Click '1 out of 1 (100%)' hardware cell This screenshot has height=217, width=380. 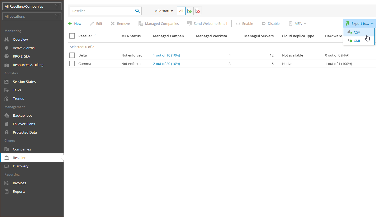pyautogui.click(x=339, y=64)
